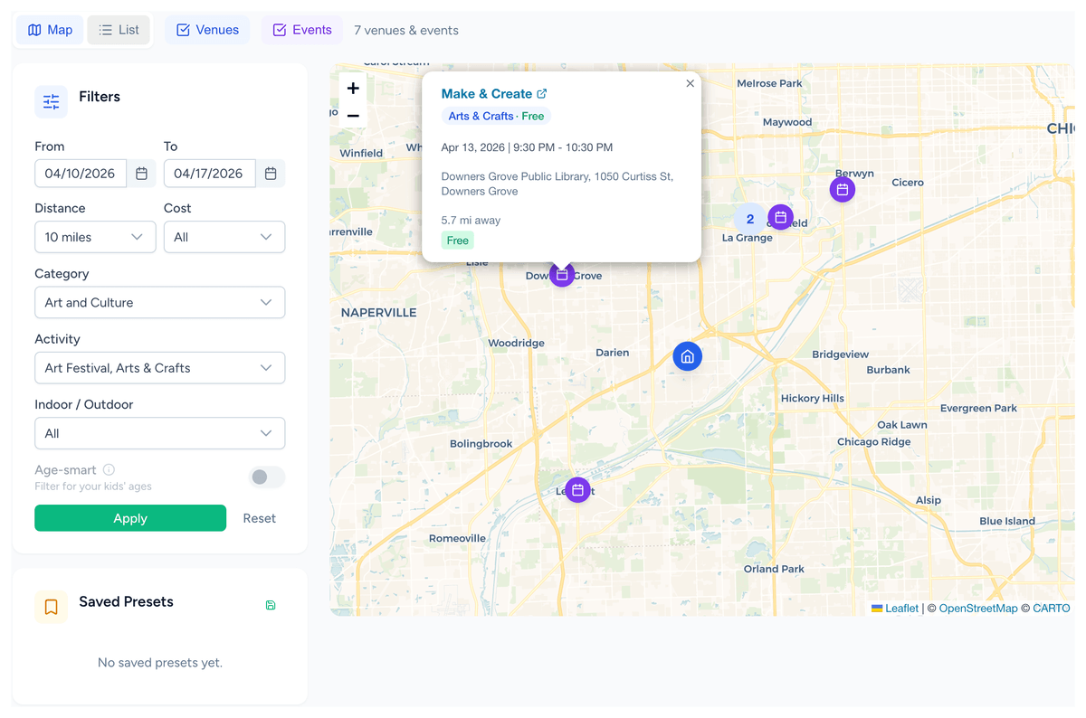This screenshot has width=1086, height=718.
Task: Close the Make & Create popup
Action: [691, 83]
